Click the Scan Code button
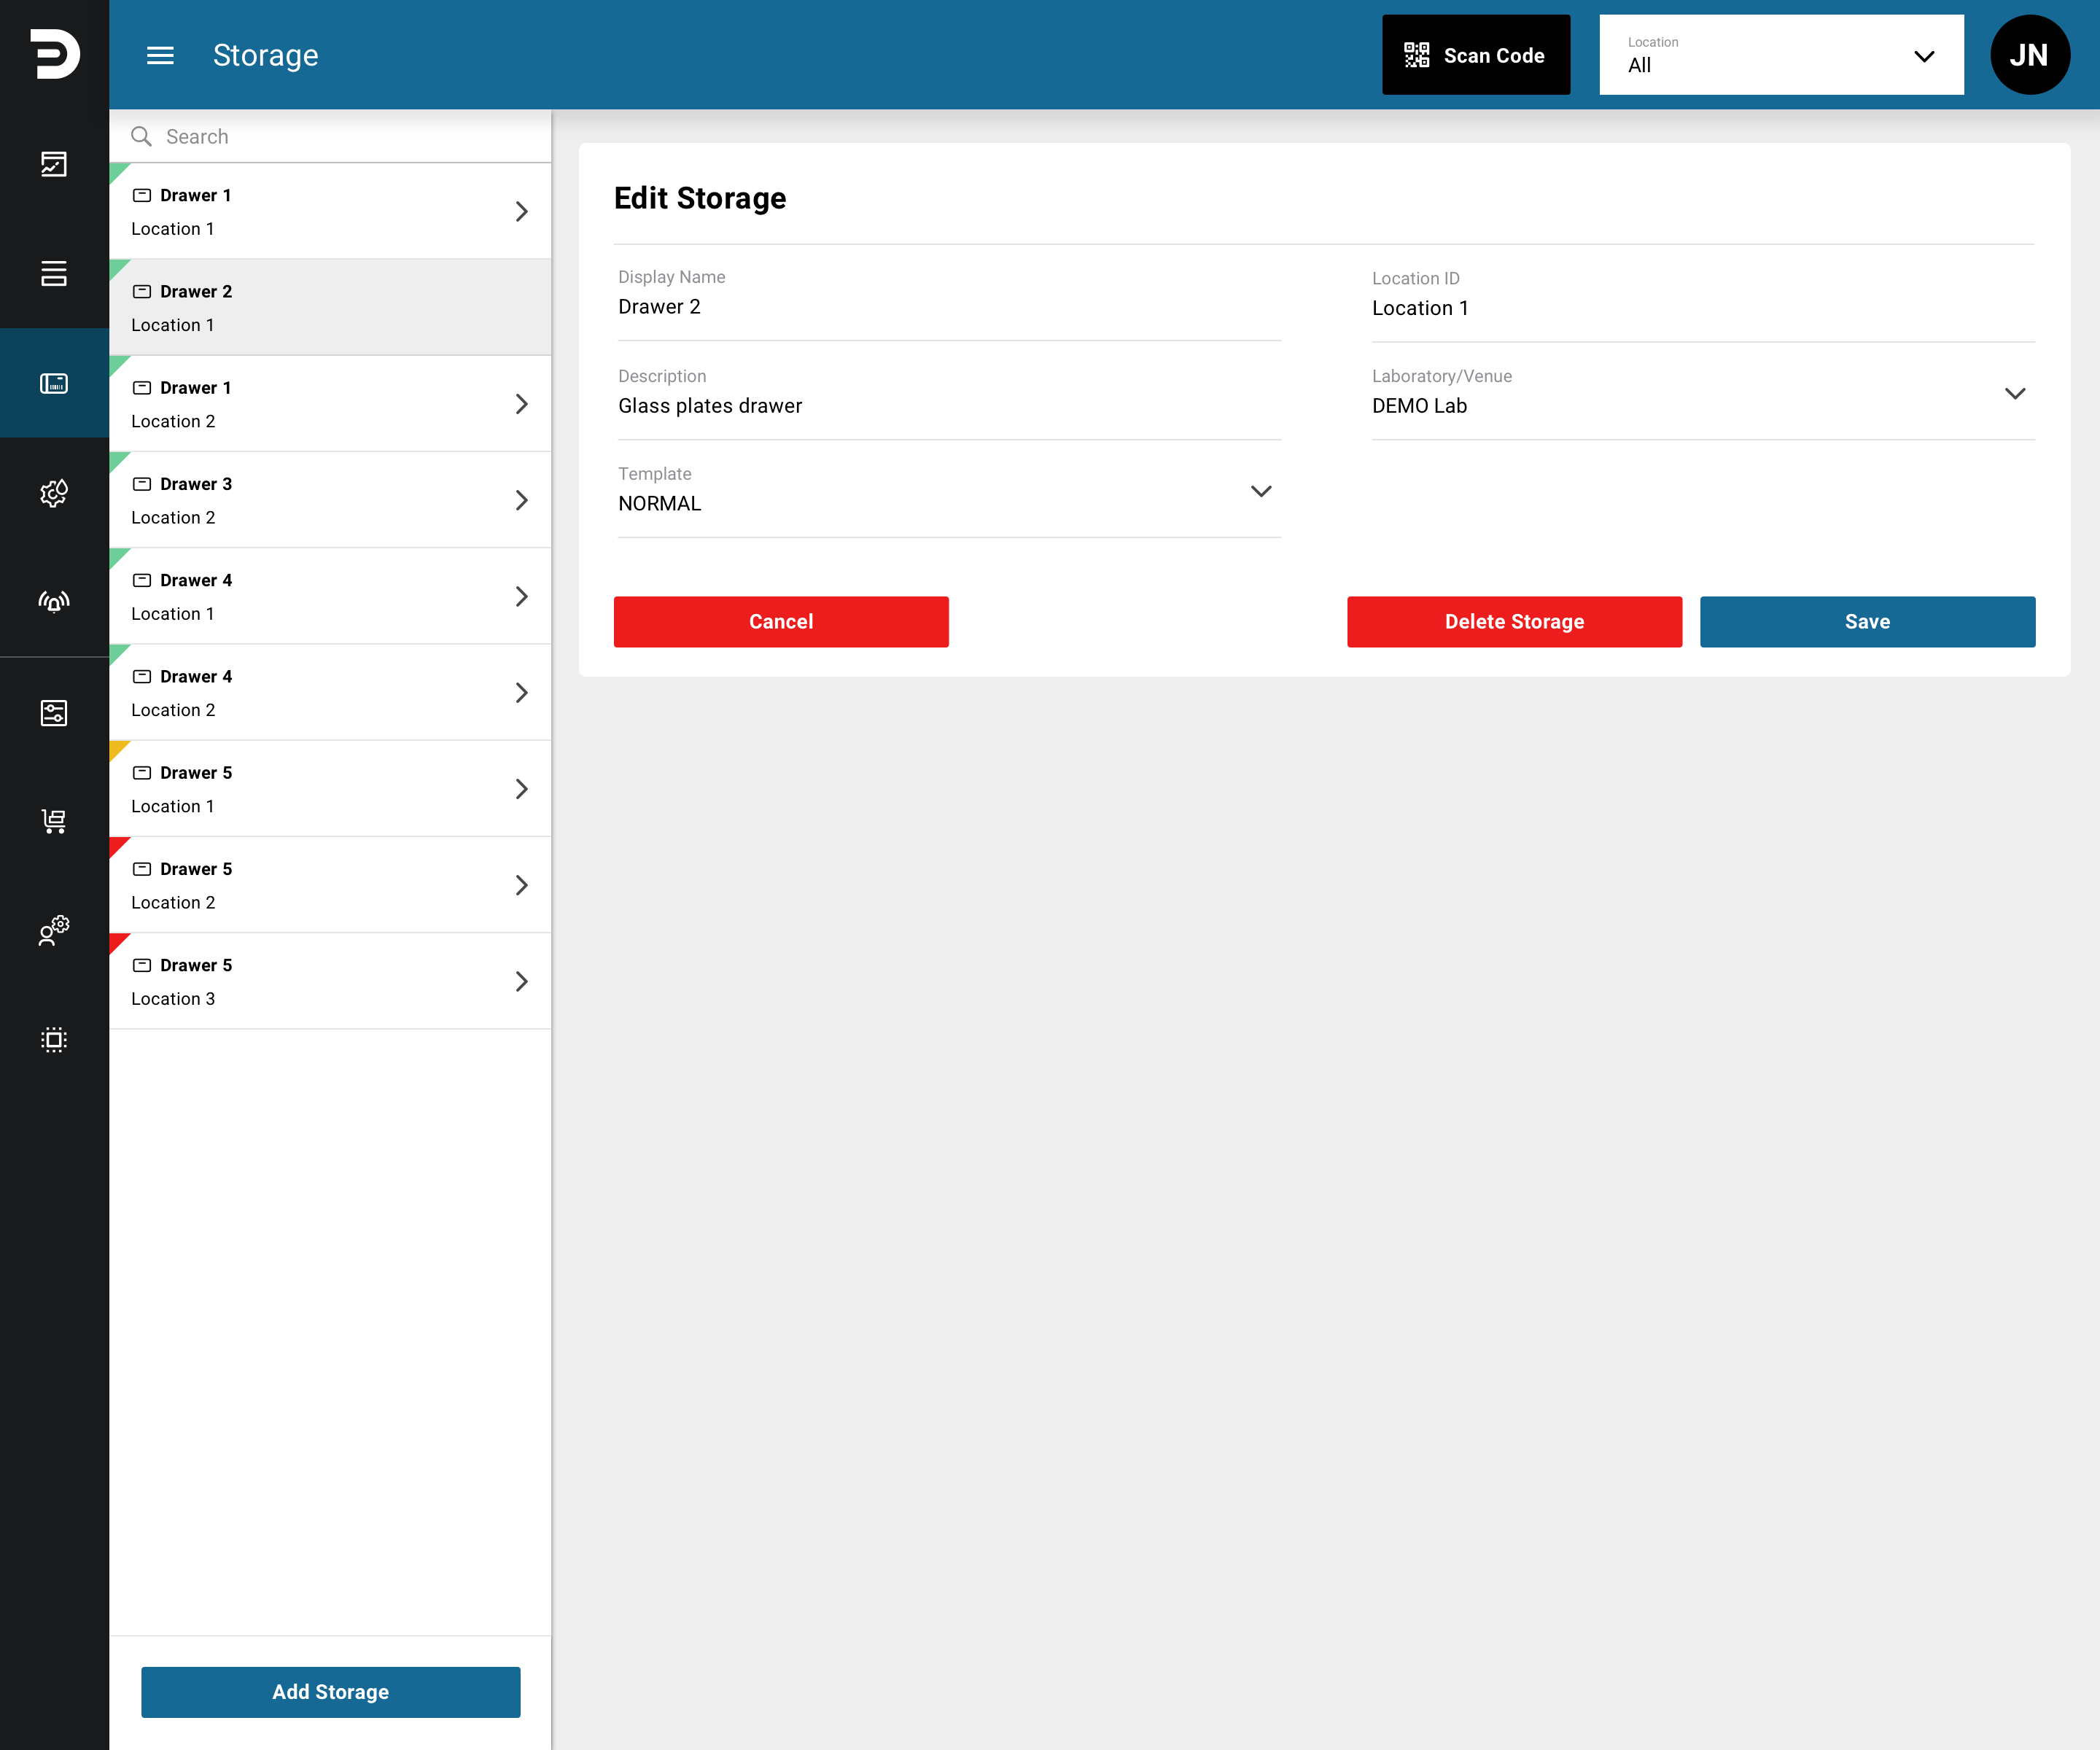Image resolution: width=2100 pixels, height=1750 pixels. (x=1476, y=55)
